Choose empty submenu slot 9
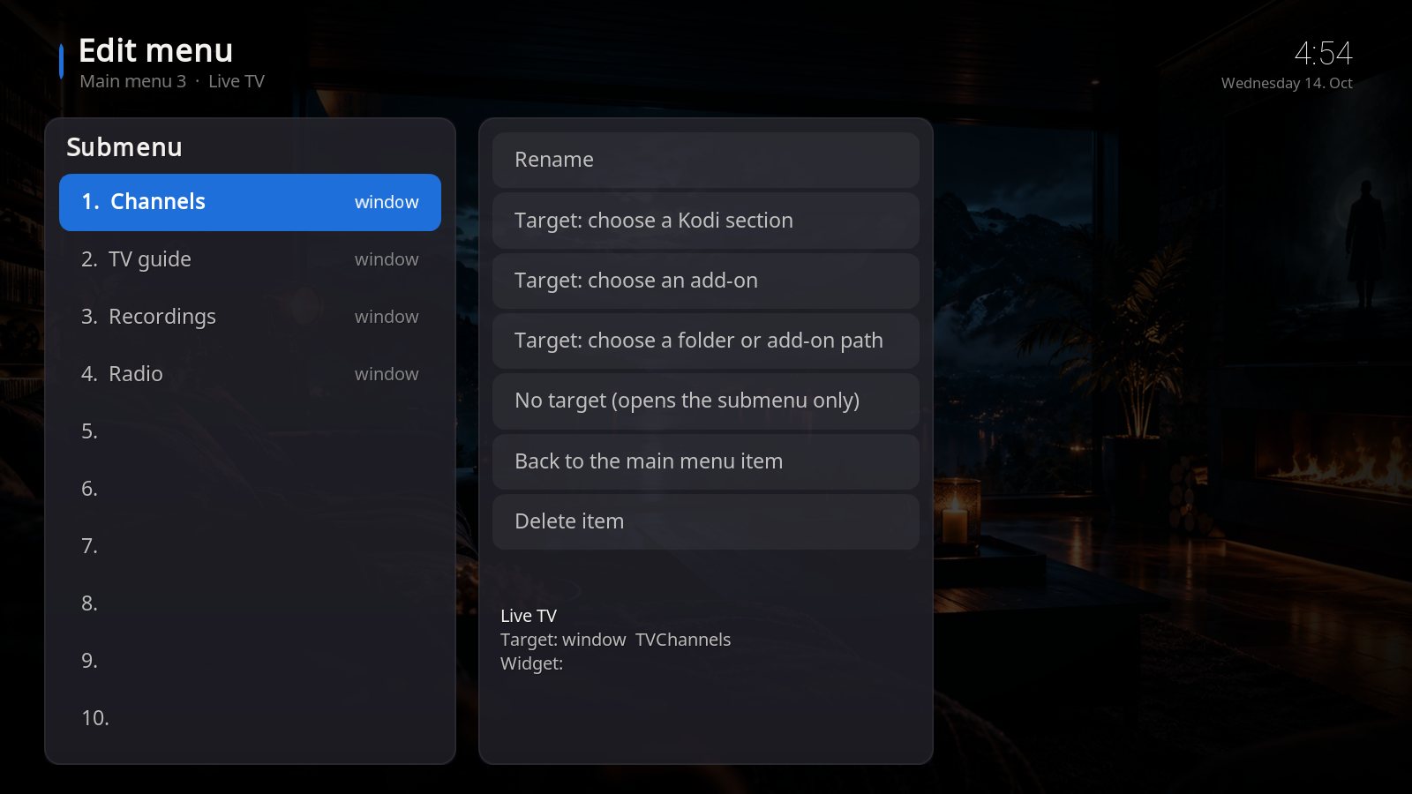Viewport: 1412px width, 794px height. 250,661
